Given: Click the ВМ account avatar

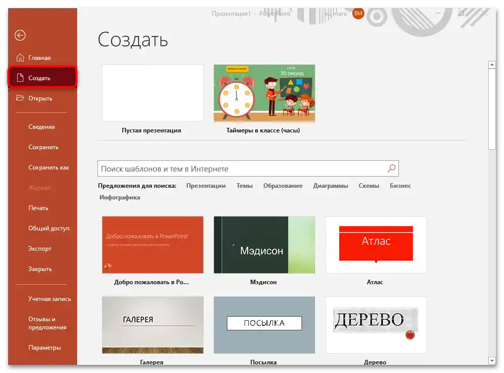Looking at the screenshot, I should 358,14.
